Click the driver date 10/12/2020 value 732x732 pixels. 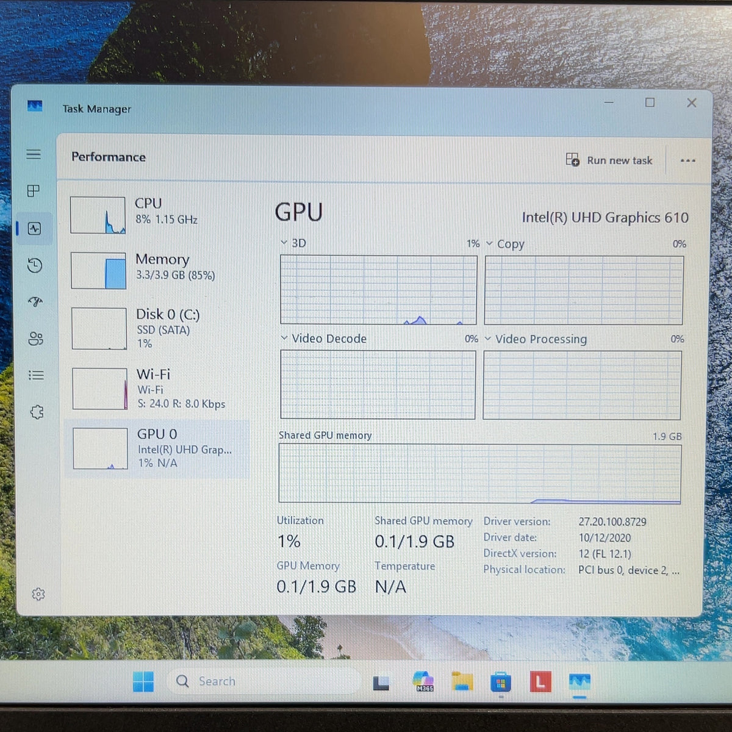point(605,538)
